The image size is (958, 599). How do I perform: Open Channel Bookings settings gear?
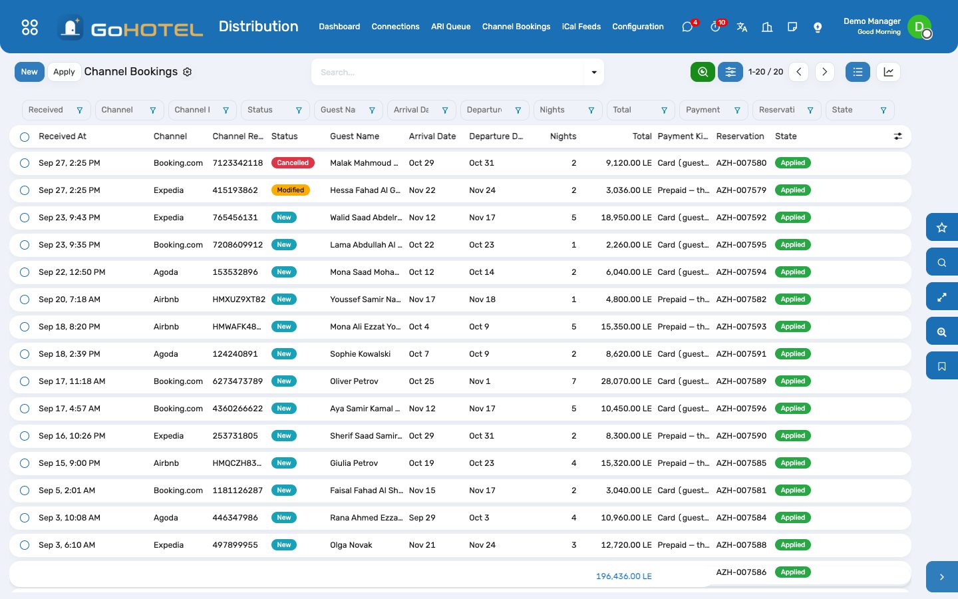[188, 72]
